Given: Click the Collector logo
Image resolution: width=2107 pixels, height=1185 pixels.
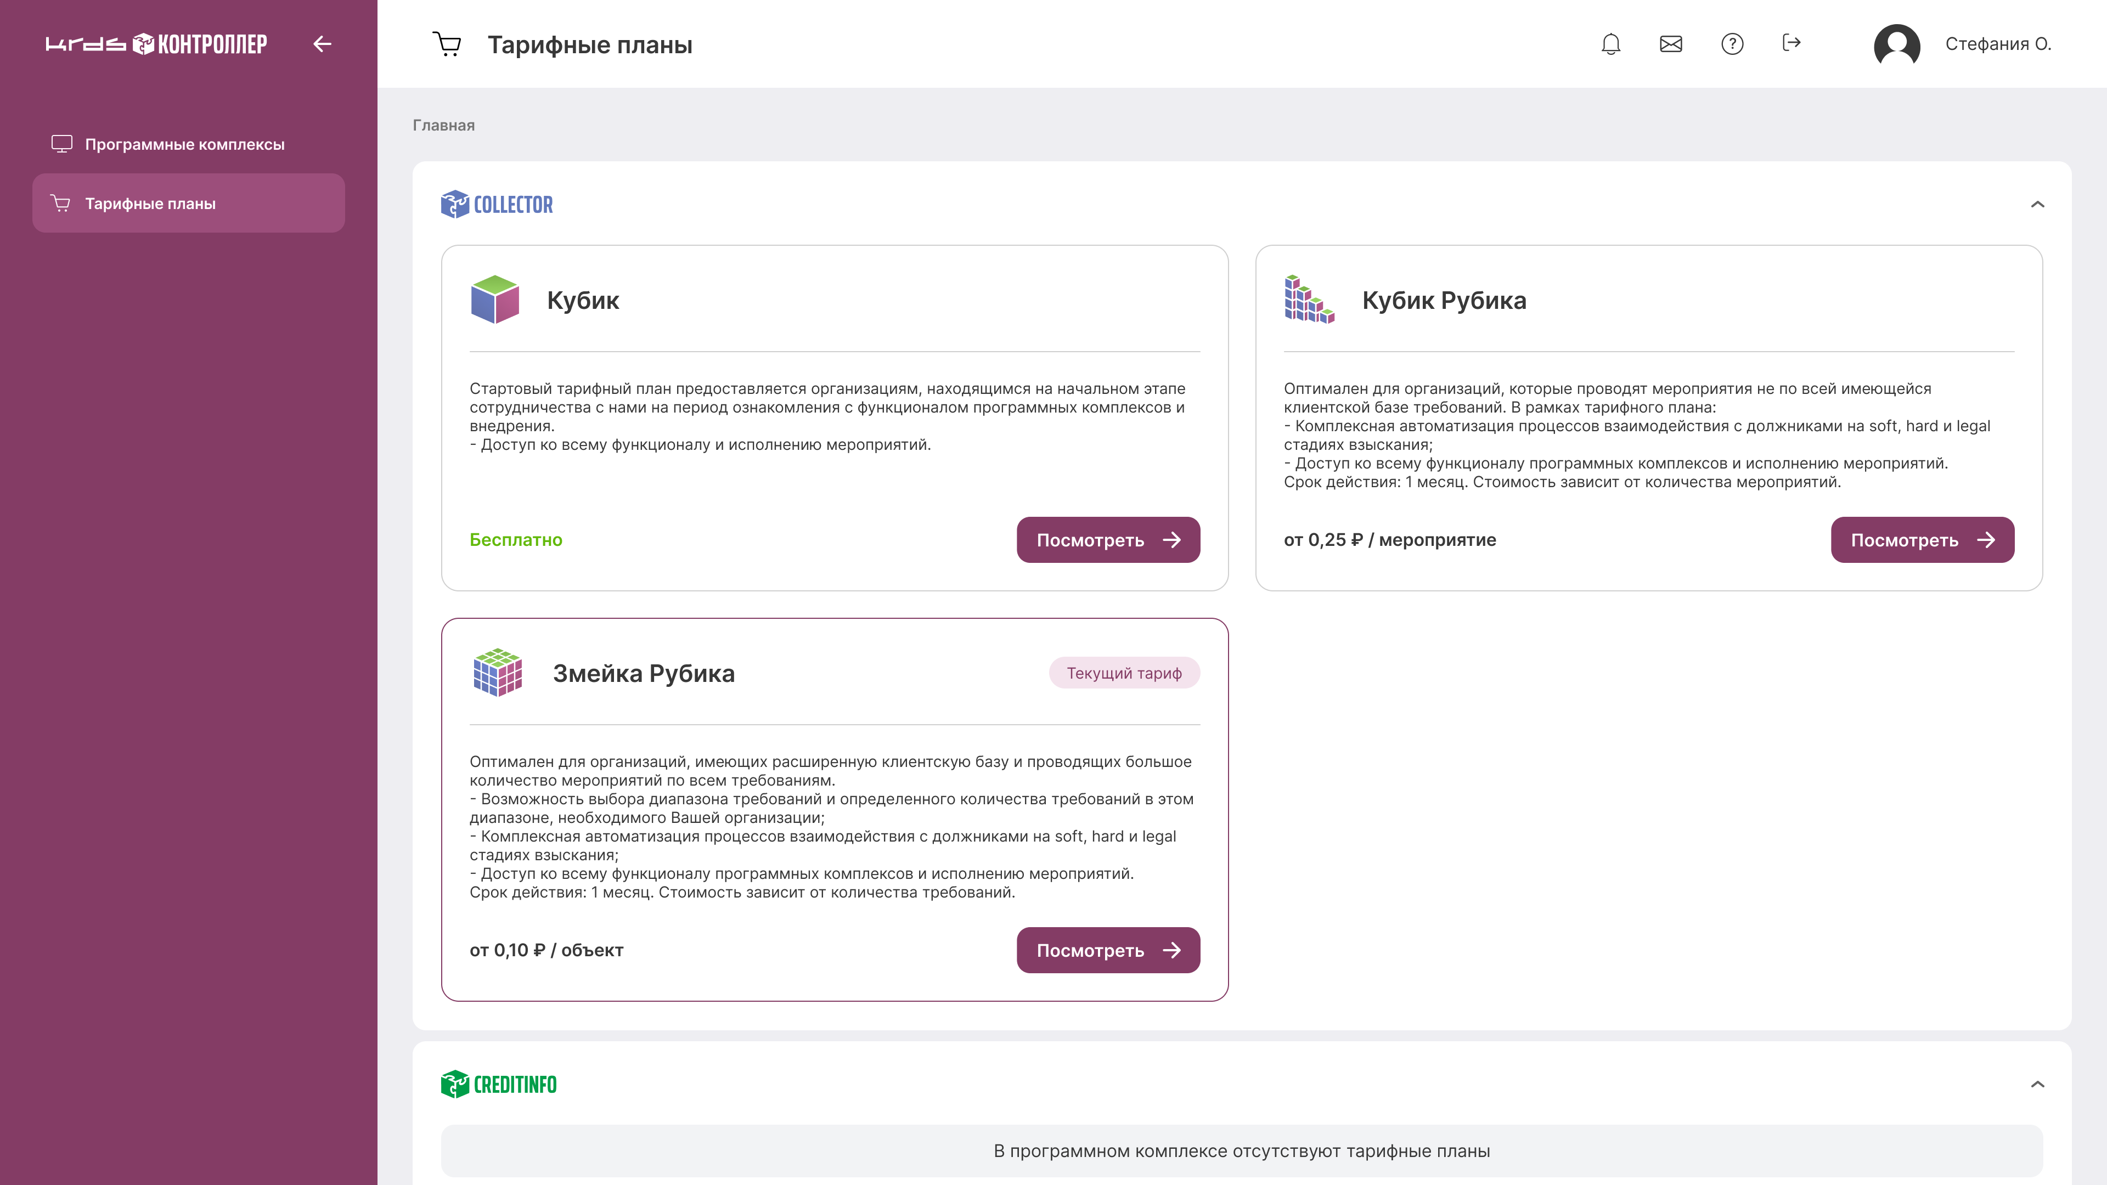Looking at the screenshot, I should pyautogui.click(x=497, y=205).
